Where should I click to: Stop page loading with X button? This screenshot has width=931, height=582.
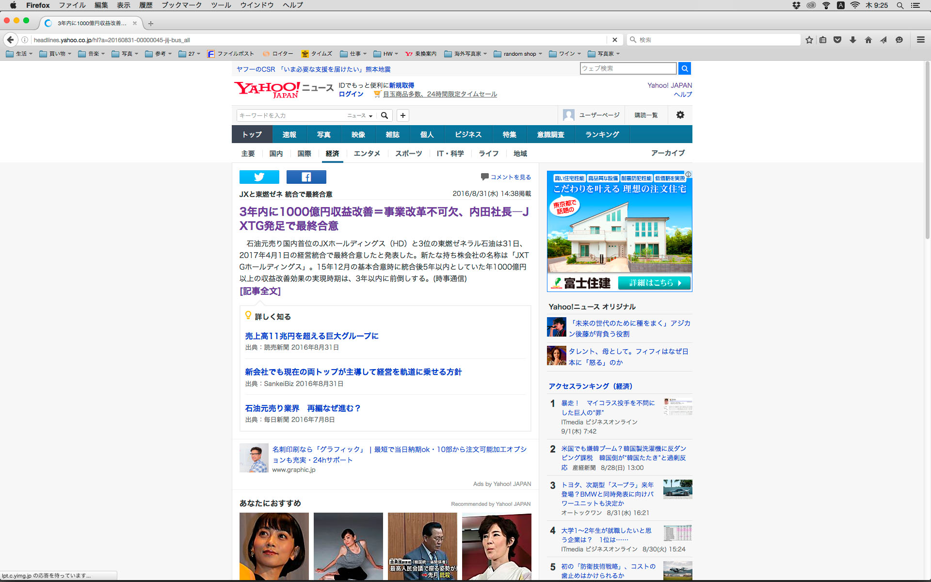coord(614,40)
